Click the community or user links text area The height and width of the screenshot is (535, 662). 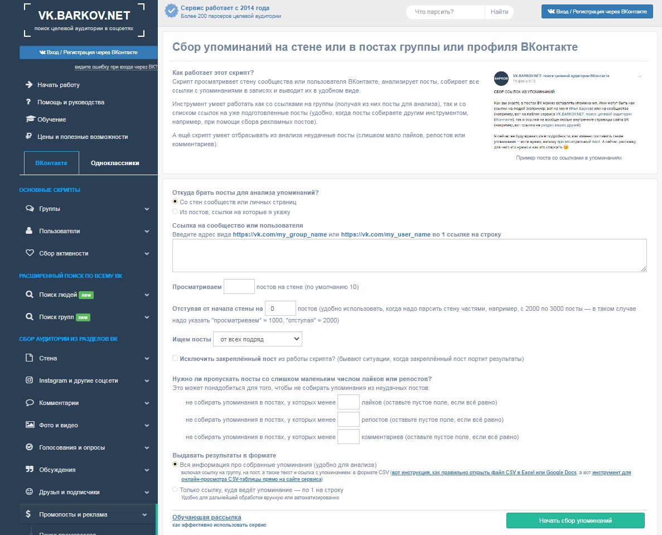(409, 256)
